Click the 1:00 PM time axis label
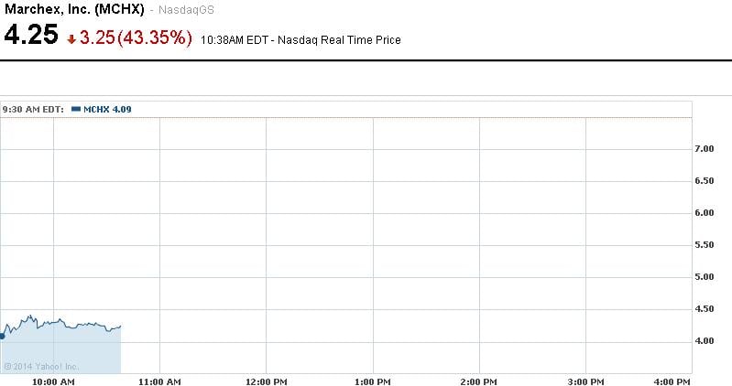Image resolution: width=732 pixels, height=386 pixels. click(x=373, y=381)
